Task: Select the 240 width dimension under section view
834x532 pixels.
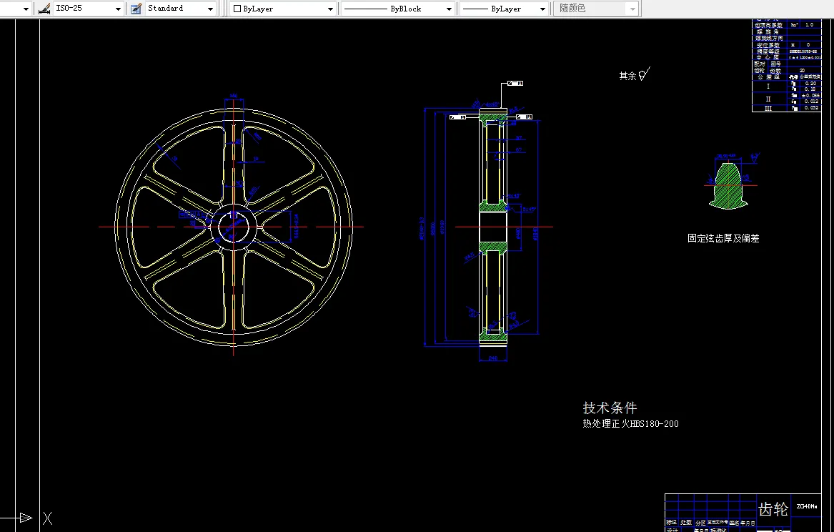Action: (x=492, y=358)
